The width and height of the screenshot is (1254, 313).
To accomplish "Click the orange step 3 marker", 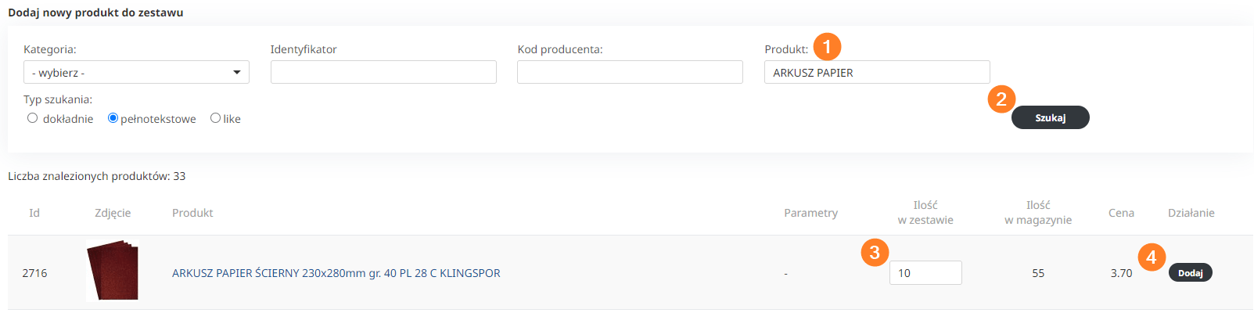I will pos(875,253).
